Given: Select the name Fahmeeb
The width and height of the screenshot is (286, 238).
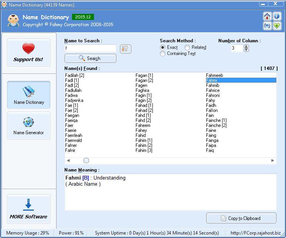Looking at the screenshot, I should tap(214, 75).
